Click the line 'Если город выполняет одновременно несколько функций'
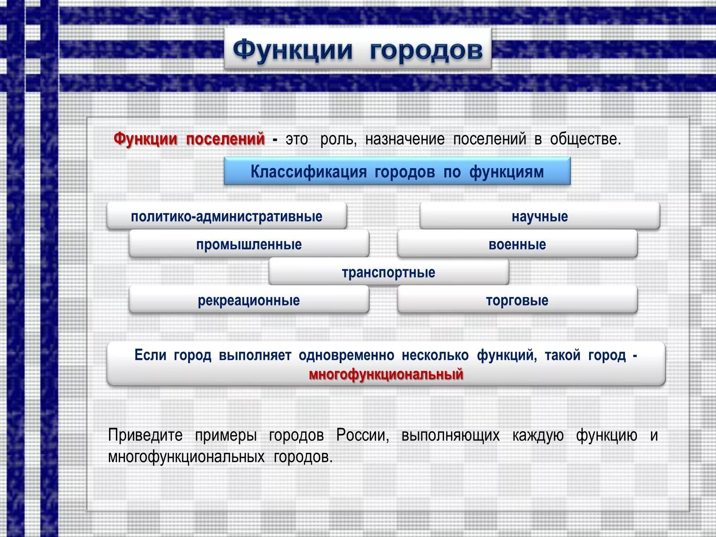716x537 pixels. (x=336, y=355)
